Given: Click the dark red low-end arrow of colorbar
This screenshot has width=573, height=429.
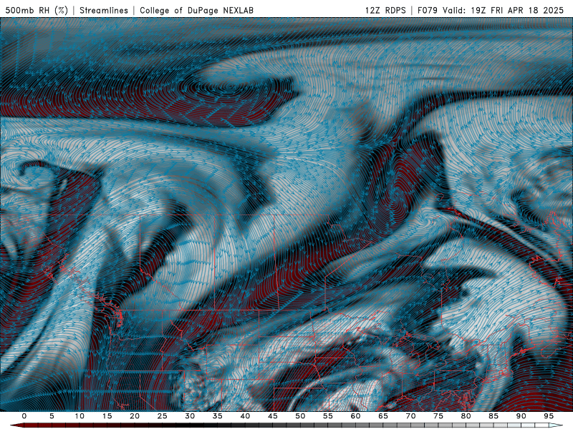Looking at the screenshot, I should [x=16, y=425].
